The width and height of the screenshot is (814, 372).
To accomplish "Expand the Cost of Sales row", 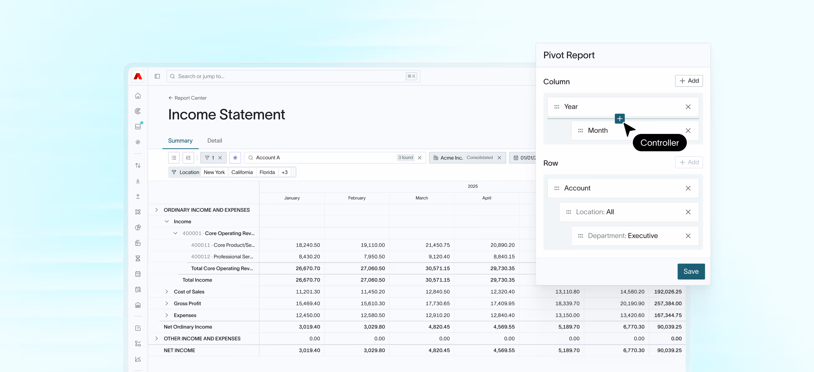I will point(167,292).
